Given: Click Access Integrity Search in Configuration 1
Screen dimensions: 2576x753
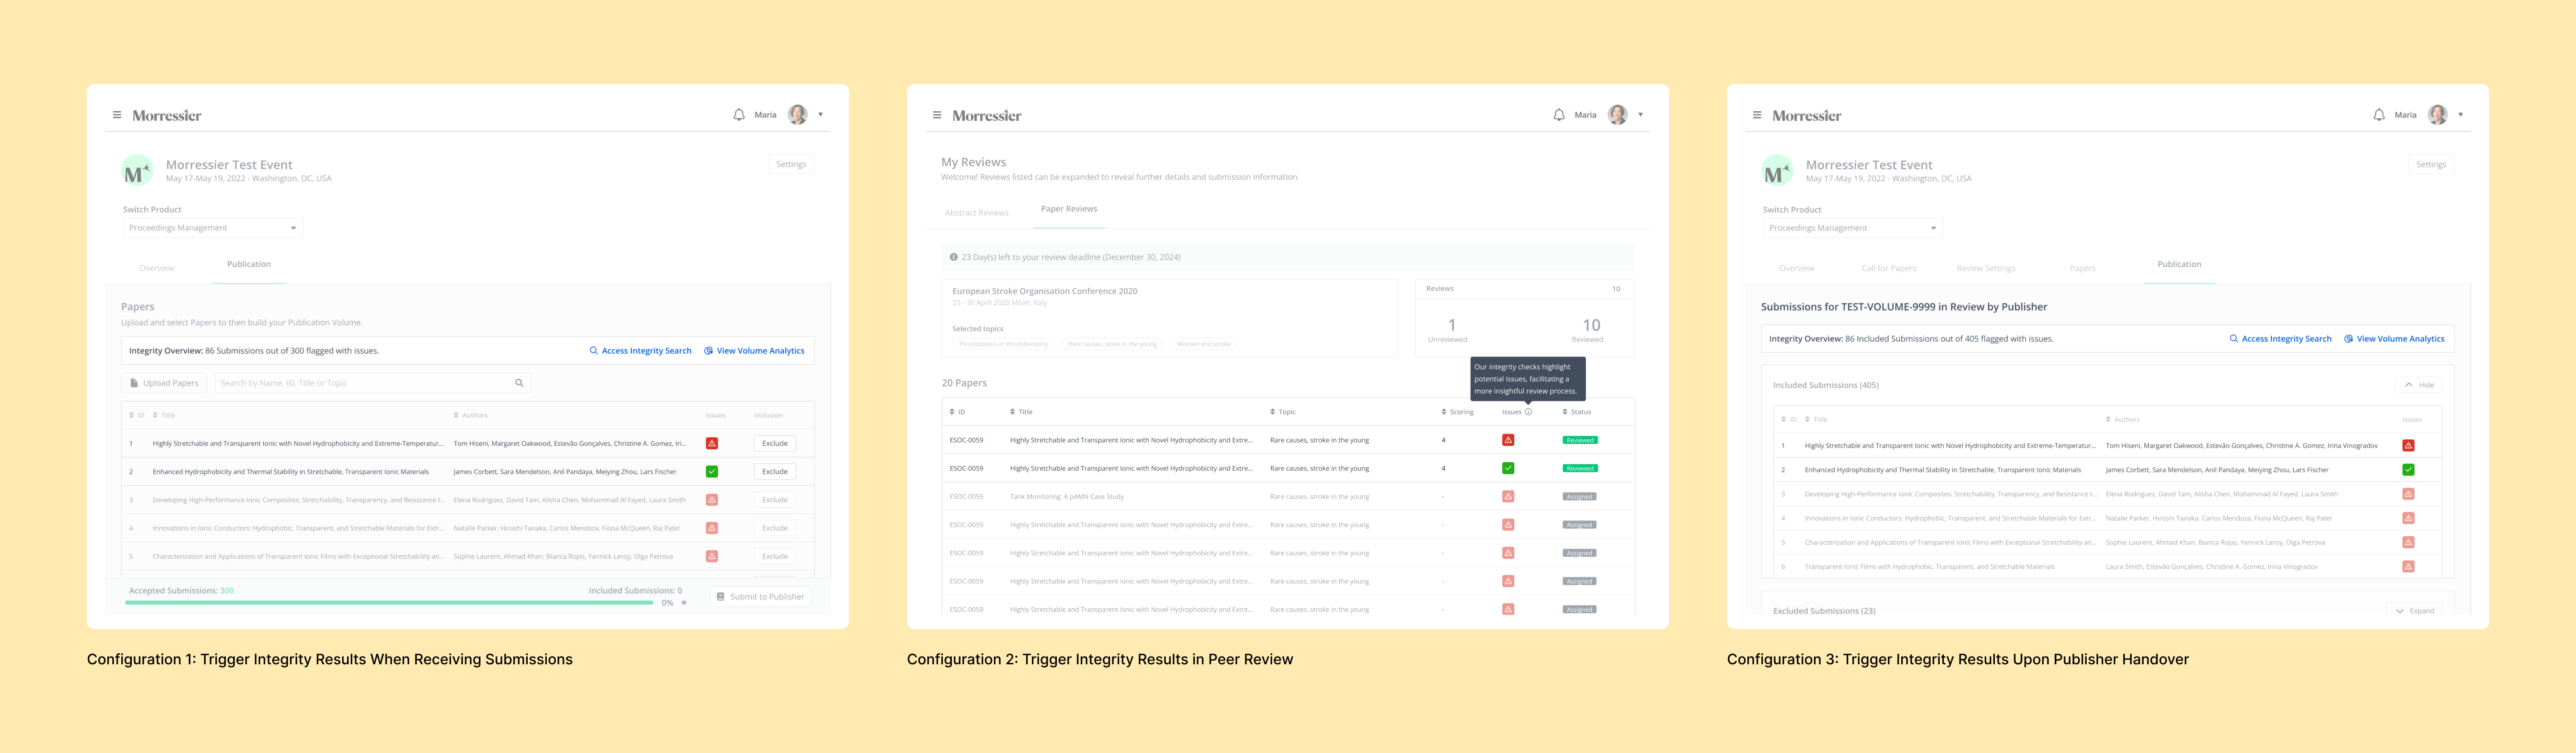Looking at the screenshot, I should (x=640, y=351).
